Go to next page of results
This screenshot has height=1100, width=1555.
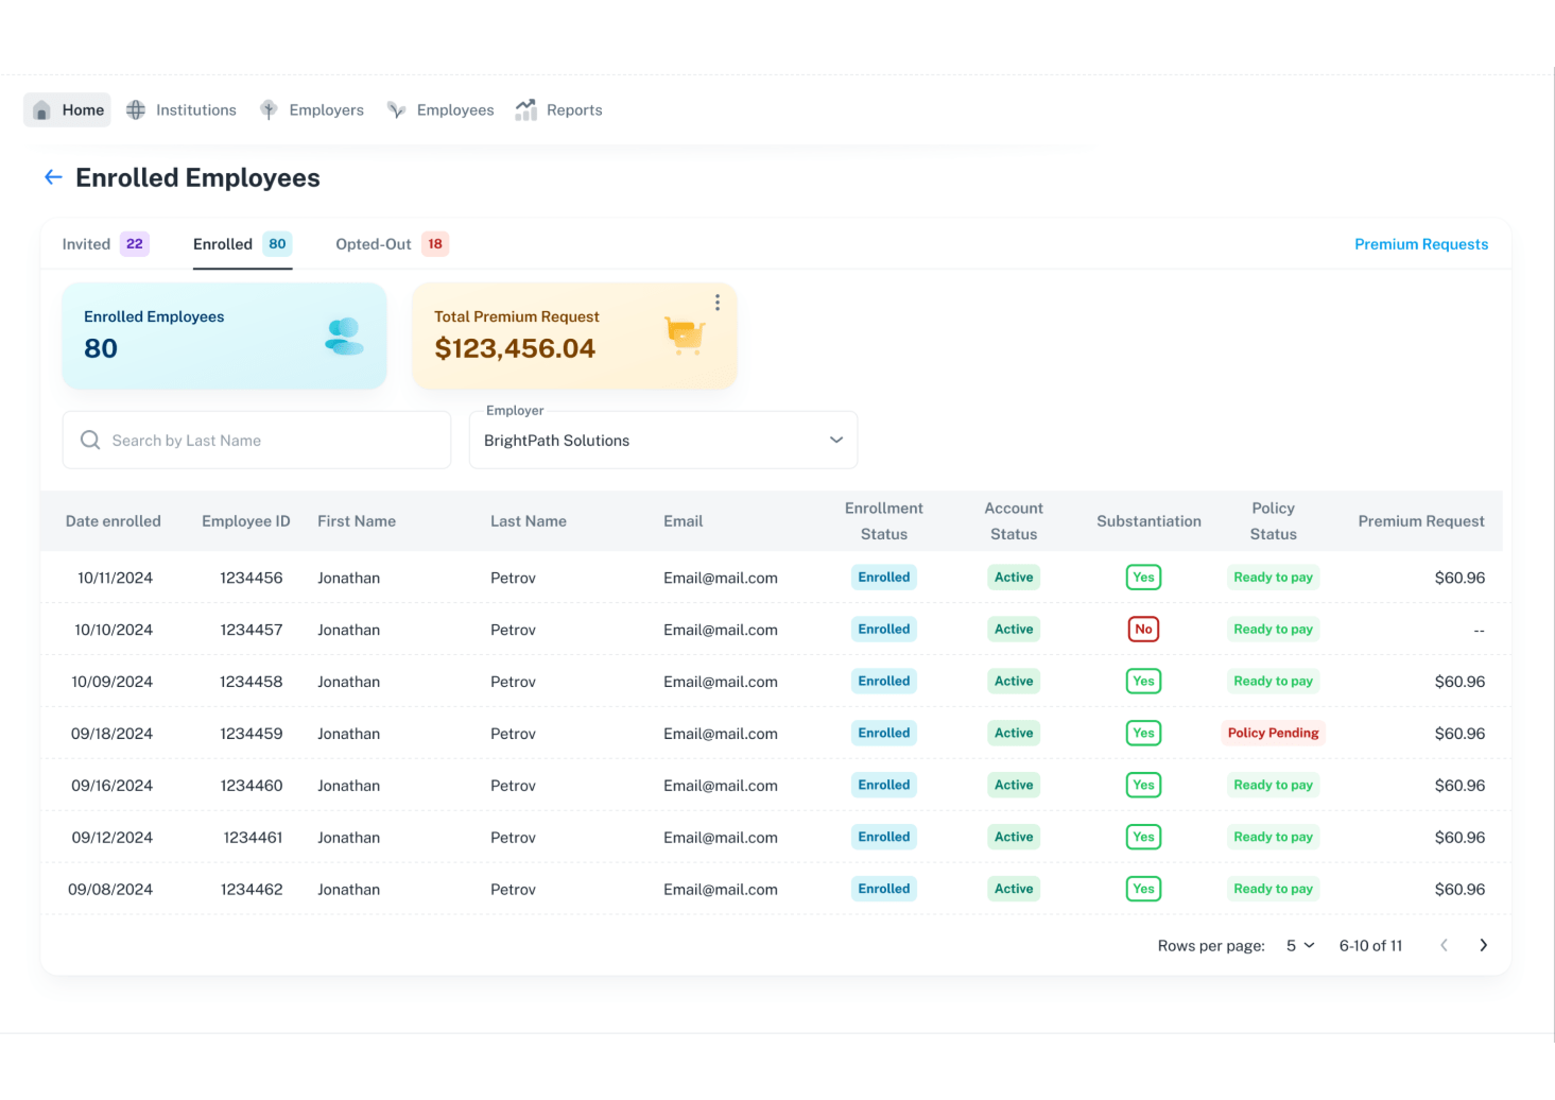[x=1483, y=945]
